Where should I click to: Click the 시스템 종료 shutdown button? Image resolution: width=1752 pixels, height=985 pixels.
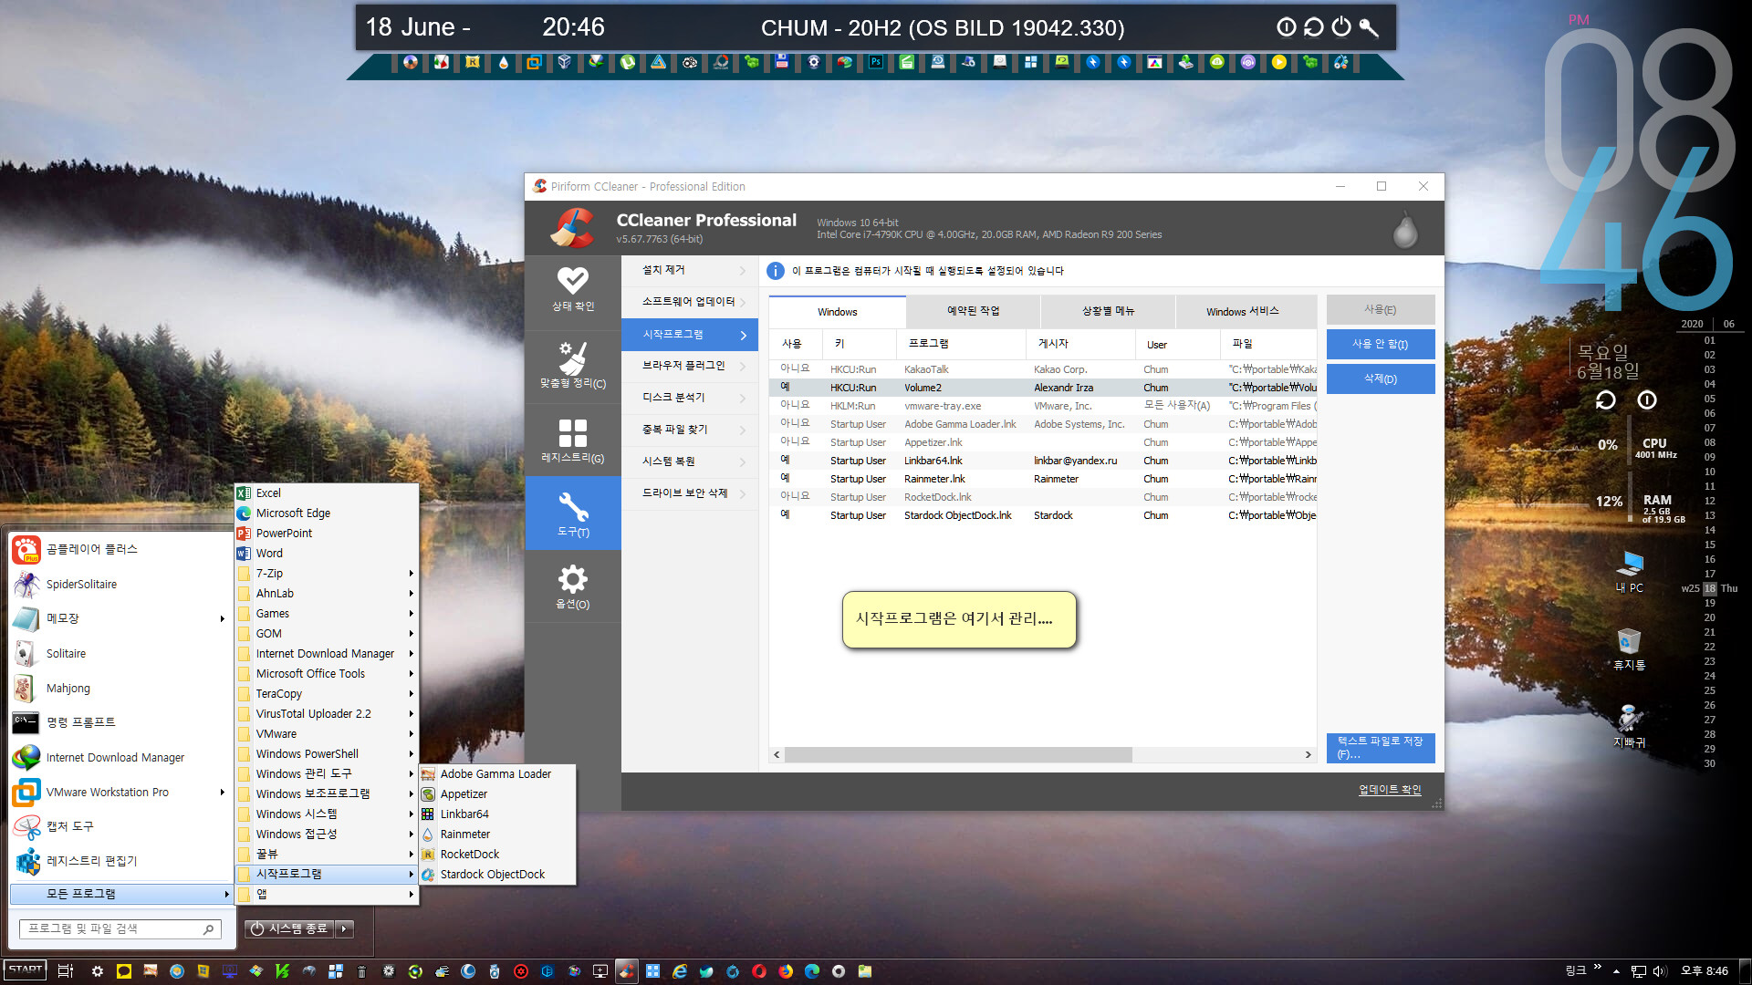(290, 928)
